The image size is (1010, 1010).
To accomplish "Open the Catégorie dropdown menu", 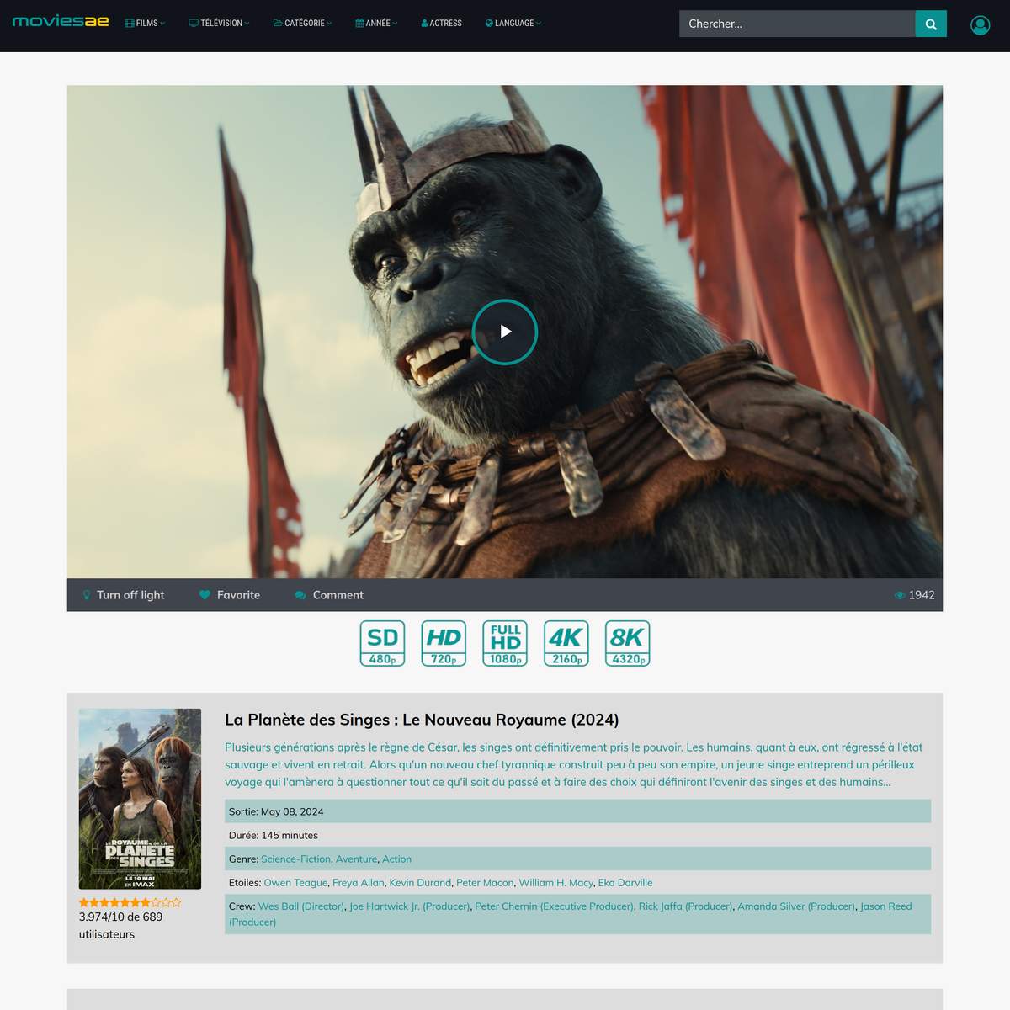I will 302,24.
